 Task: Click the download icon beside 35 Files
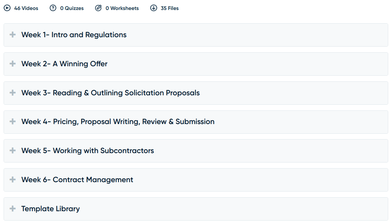[154, 8]
